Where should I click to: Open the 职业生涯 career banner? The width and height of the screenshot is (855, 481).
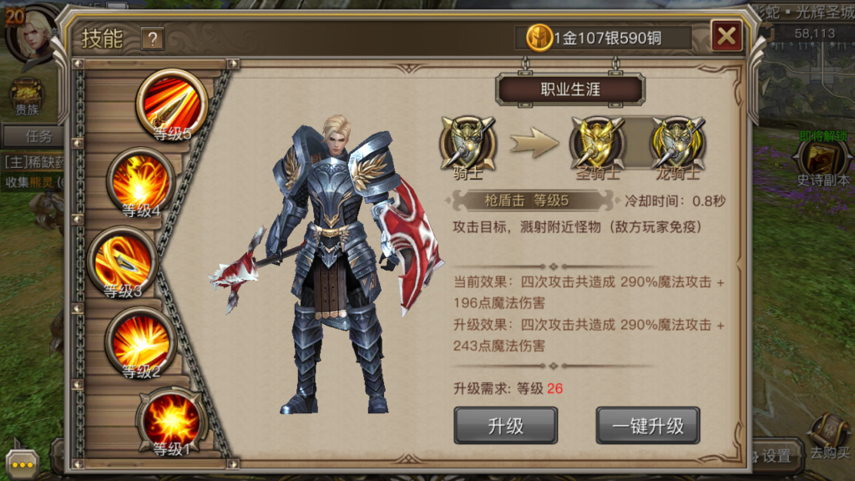[x=570, y=89]
